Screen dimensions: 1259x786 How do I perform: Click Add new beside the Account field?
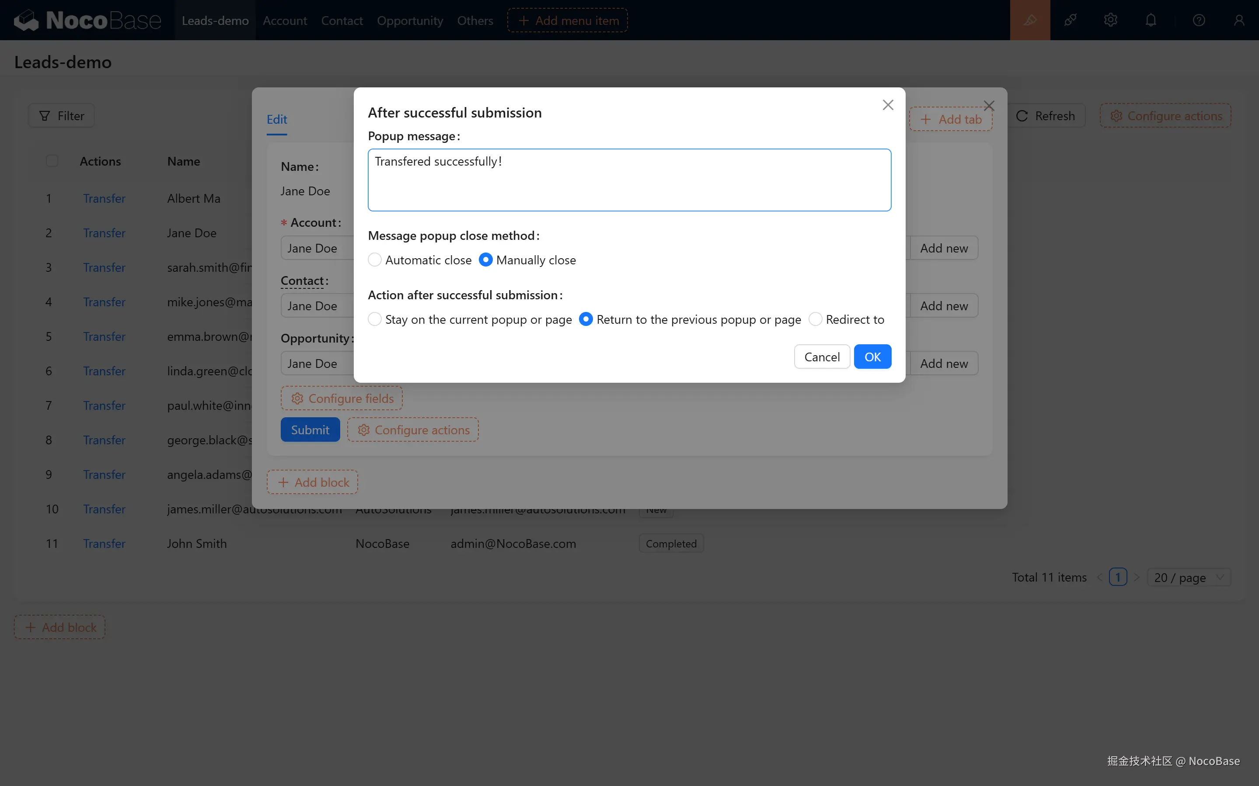click(944, 248)
